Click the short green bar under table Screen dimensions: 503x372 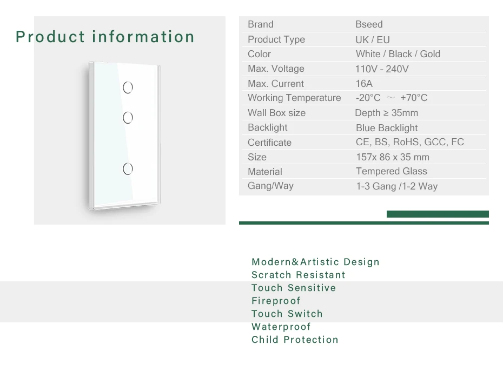(x=438, y=214)
